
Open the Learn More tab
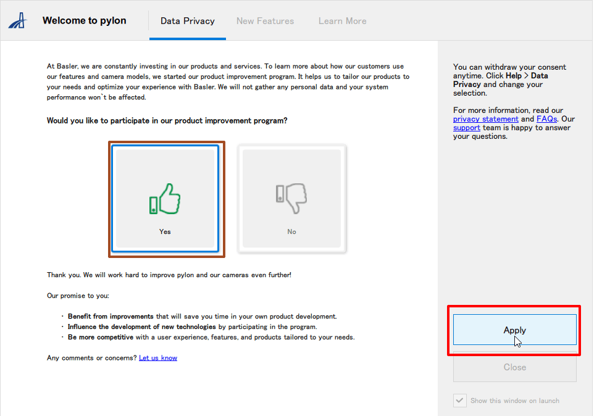coord(342,21)
